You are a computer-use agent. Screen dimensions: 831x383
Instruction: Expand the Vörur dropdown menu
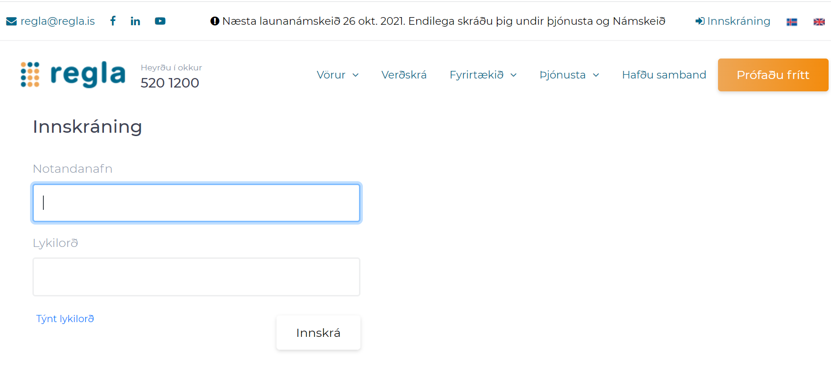[x=338, y=75]
